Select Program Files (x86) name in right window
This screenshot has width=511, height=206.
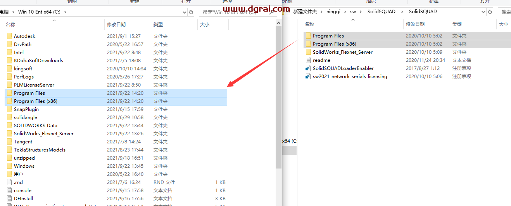click(x=335, y=44)
